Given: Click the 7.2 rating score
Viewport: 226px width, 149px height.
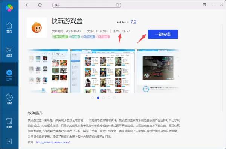Looking at the screenshot, I should 133,22.
